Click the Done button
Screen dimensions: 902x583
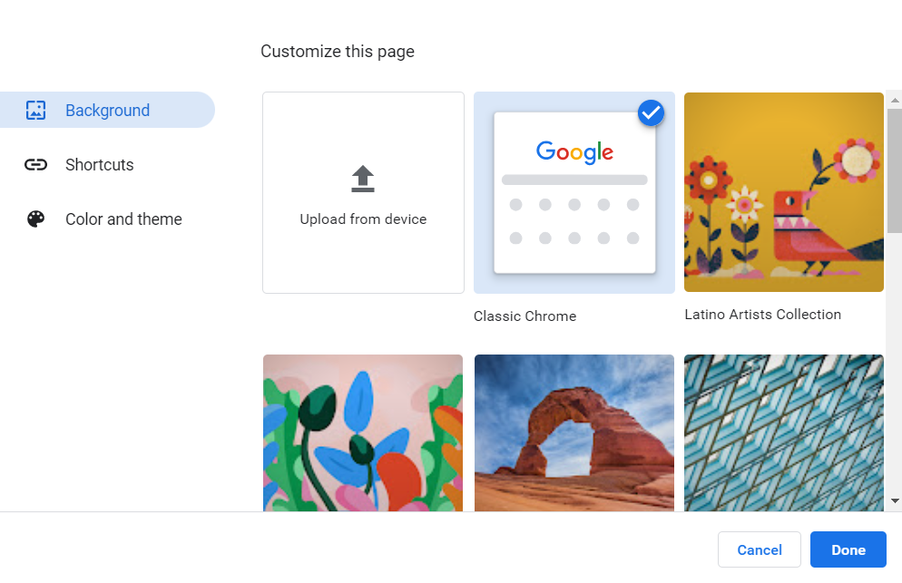[x=848, y=549]
